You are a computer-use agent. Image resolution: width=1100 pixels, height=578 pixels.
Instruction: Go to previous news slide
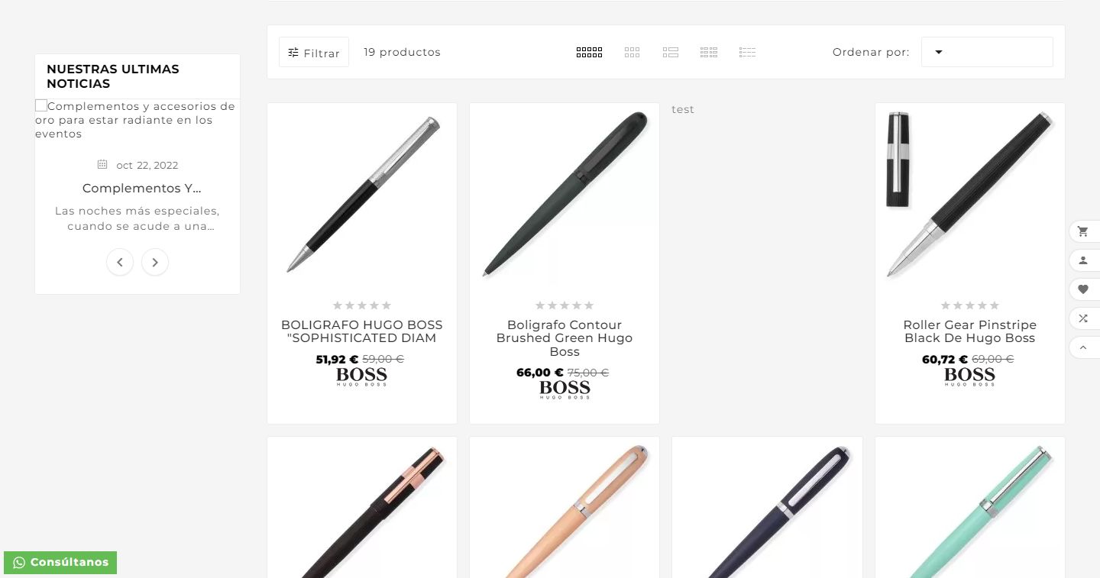(120, 262)
